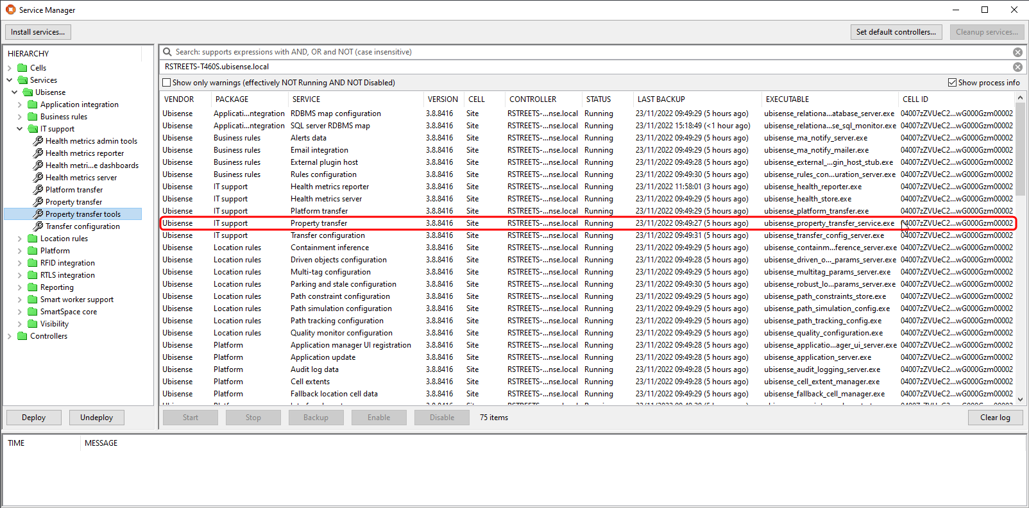Screen dimensions: 1029x508
Task: Sort by the LAST BACKUP column header
Action: click(x=661, y=99)
